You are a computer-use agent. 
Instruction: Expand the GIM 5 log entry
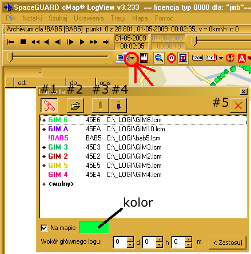pyautogui.click(x=44, y=166)
